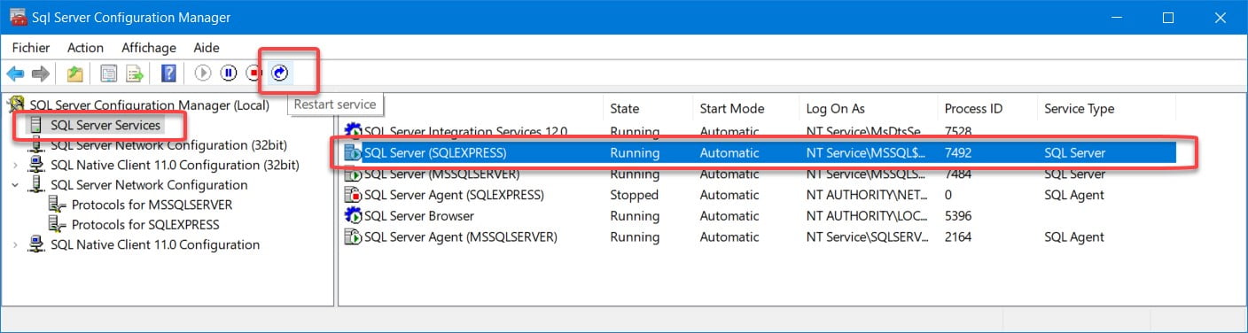Select SQL Server Network Configuration (32bit)
Image resolution: width=1248 pixels, height=333 pixels.
coord(168,145)
